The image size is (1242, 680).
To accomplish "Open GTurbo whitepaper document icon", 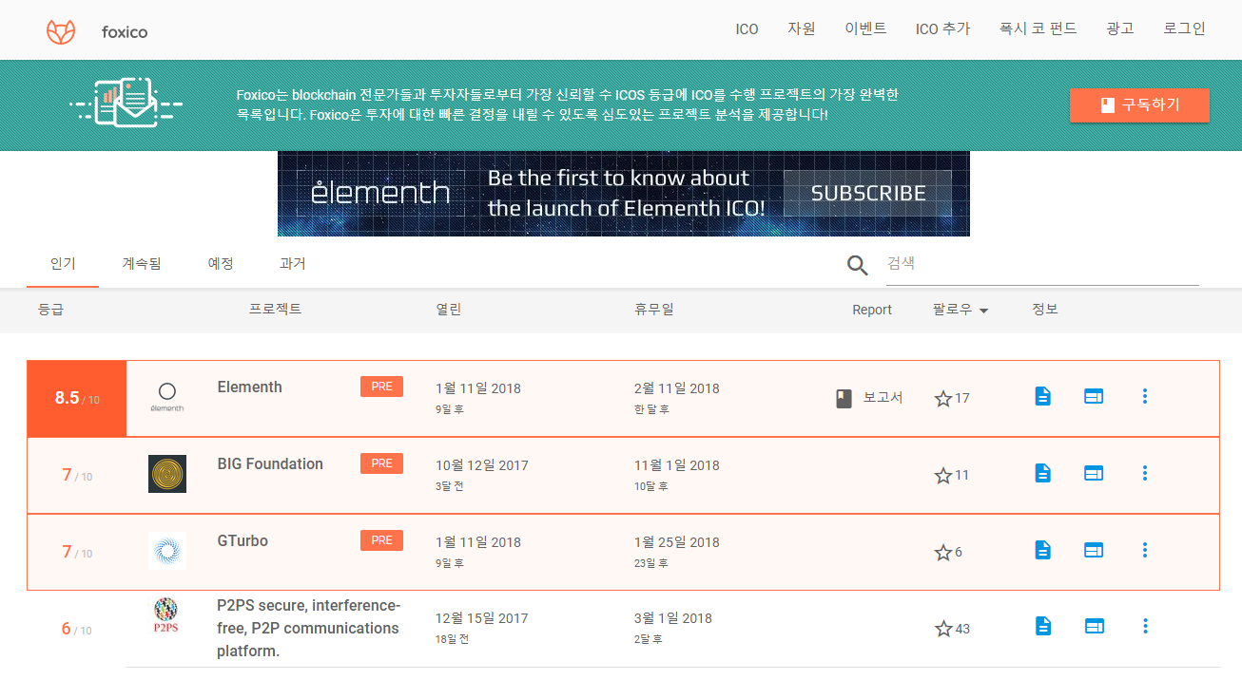I will (1042, 551).
